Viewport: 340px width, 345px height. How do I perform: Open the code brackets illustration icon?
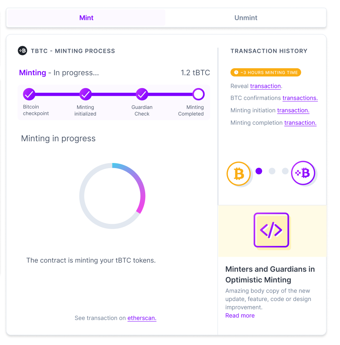tap(271, 230)
